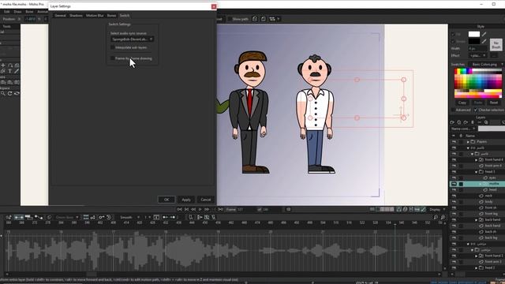Screen dimensions: 505x284
Task: Click the timeline zoom out magnifier icon
Action: (436, 218)
